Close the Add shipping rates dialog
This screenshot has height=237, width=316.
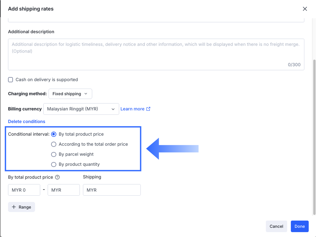305,9
